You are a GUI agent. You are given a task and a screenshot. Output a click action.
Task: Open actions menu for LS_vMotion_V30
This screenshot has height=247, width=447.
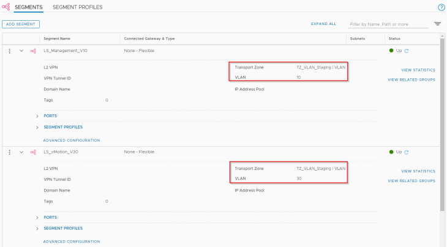[9, 152]
